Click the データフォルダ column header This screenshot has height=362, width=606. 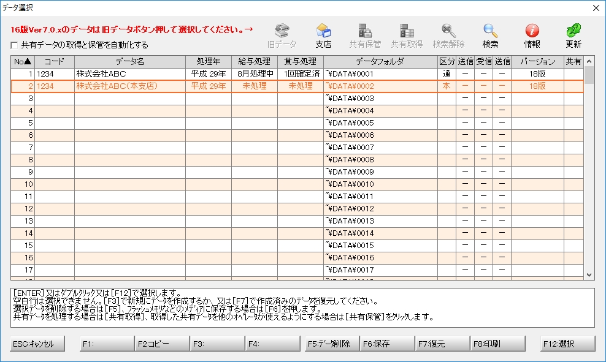click(380, 61)
